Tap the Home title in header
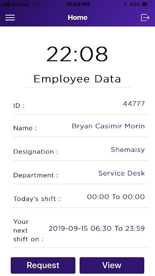 click(x=77, y=17)
